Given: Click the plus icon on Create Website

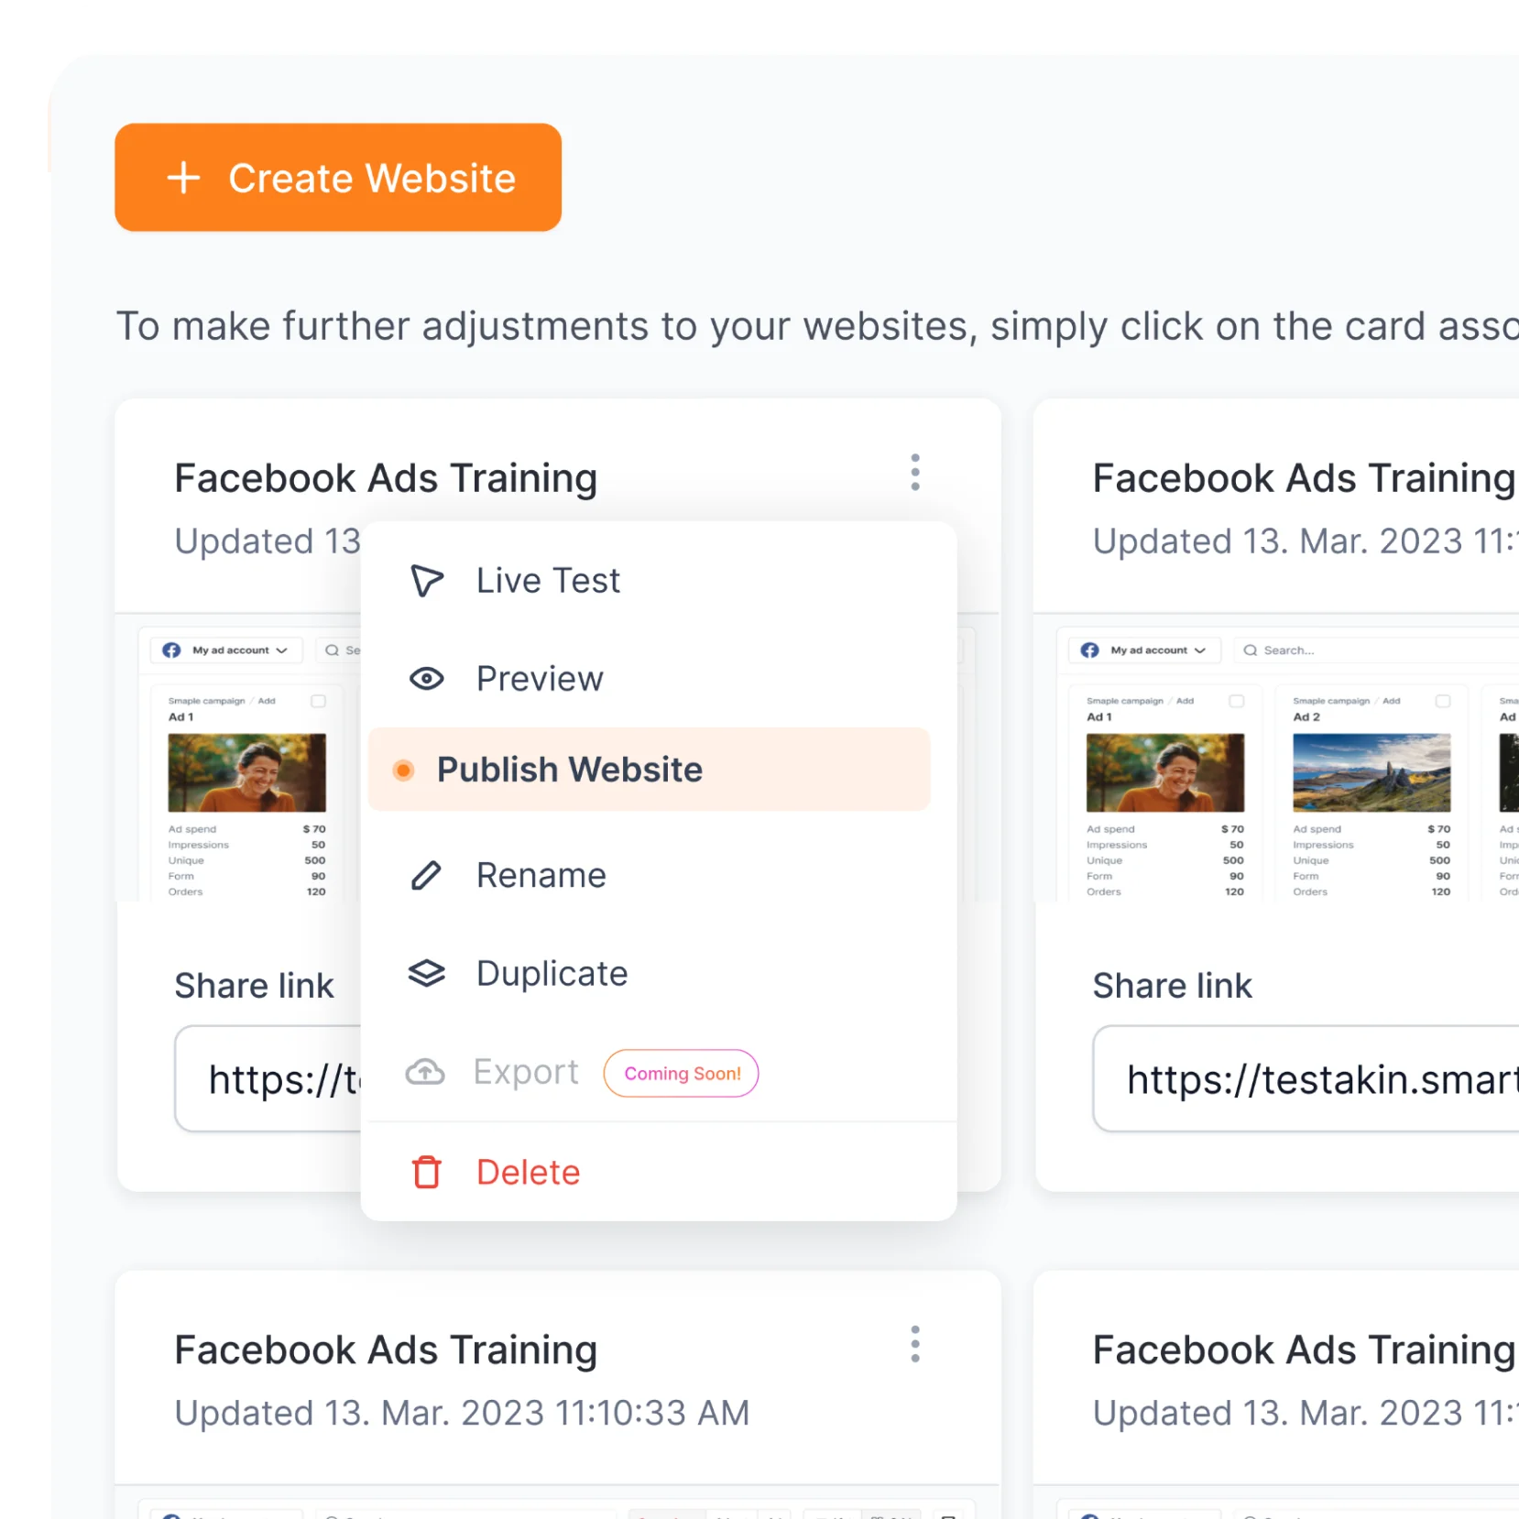Looking at the screenshot, I should (x=183, y=178).
